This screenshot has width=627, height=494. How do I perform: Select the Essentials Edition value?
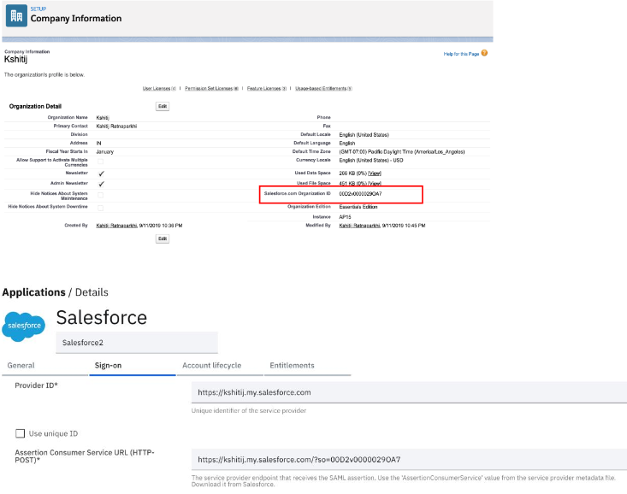tap(358, 207)
